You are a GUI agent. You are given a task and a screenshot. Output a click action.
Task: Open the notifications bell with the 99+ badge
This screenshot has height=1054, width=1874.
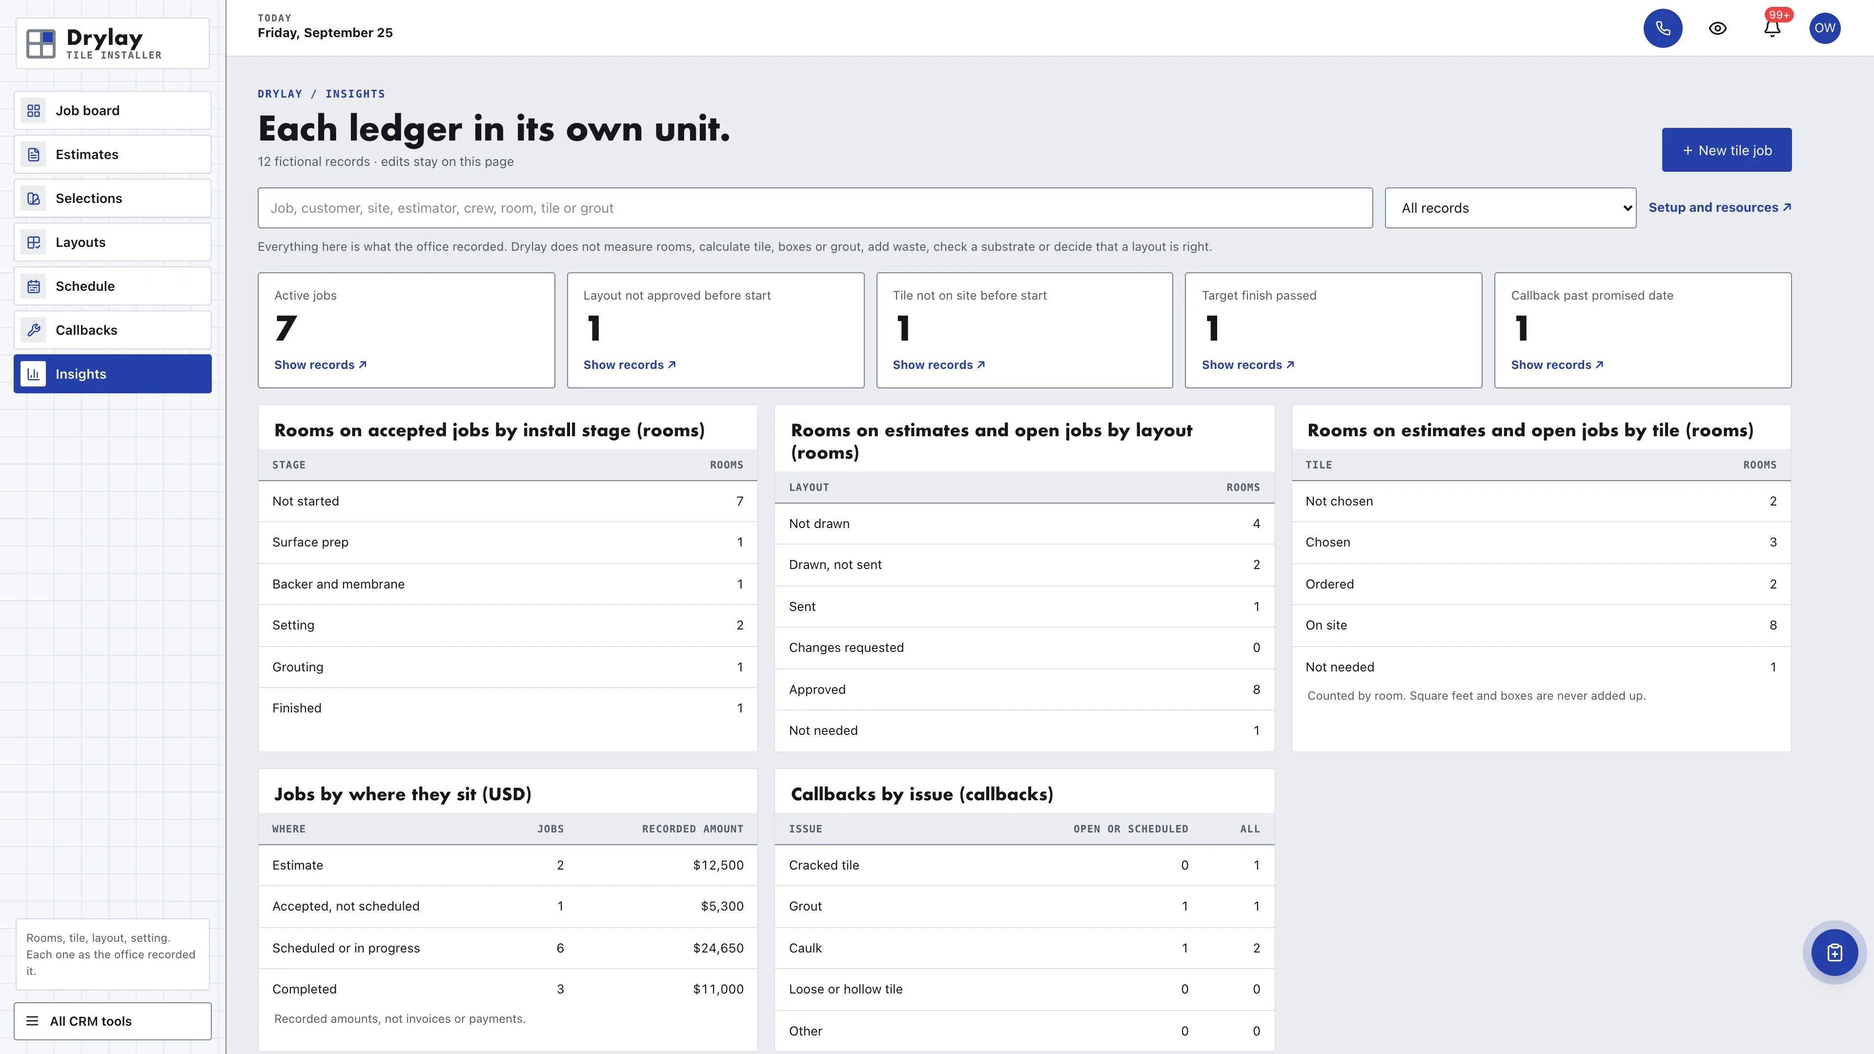1772,28
